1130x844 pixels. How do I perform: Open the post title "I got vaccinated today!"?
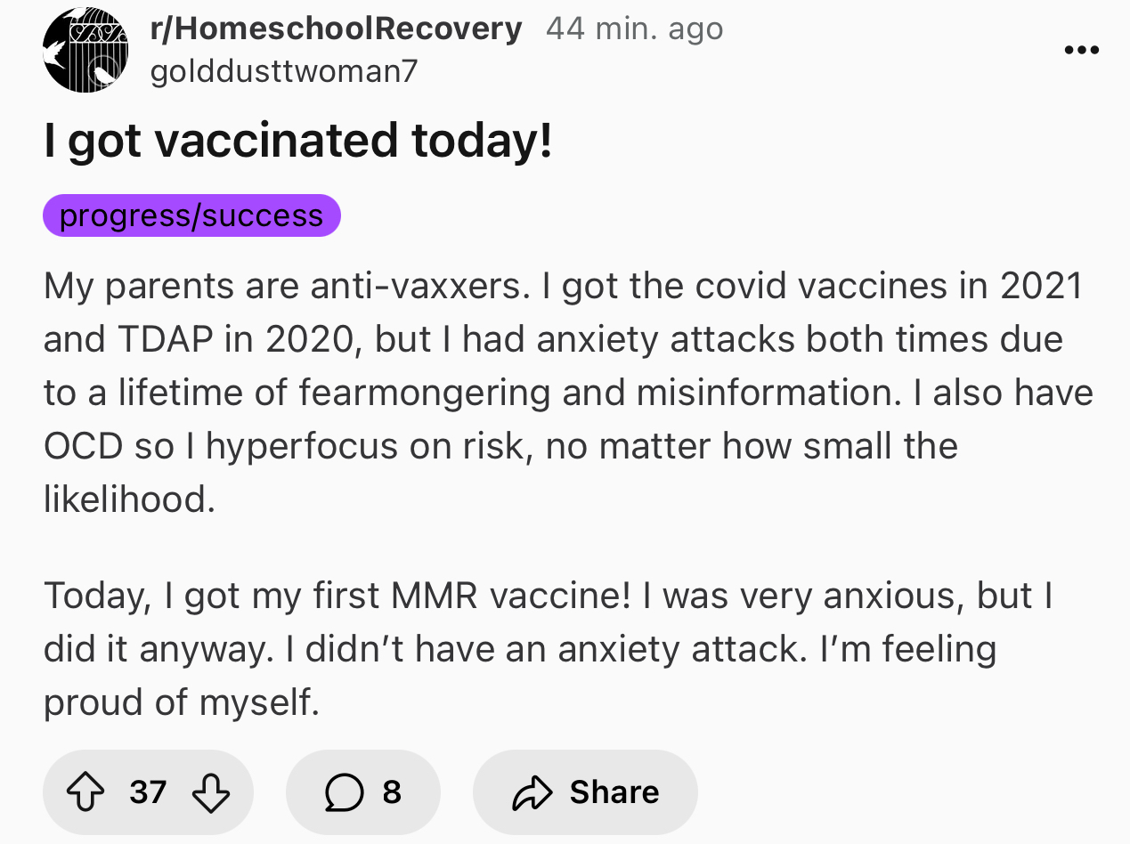298,141
